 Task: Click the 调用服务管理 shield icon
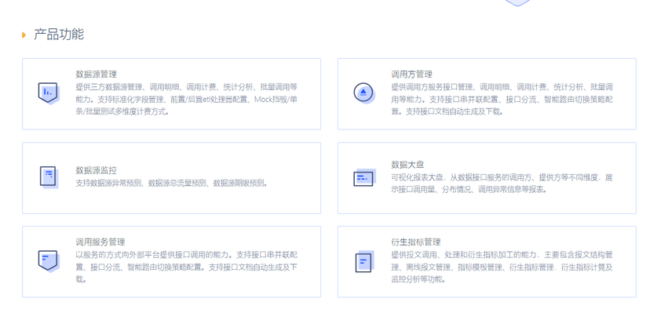[49, 260]
